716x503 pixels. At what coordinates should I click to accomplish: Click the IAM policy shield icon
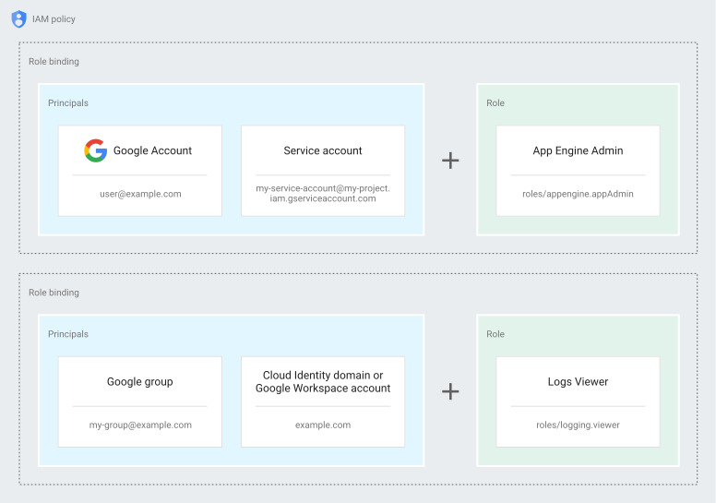18,19
